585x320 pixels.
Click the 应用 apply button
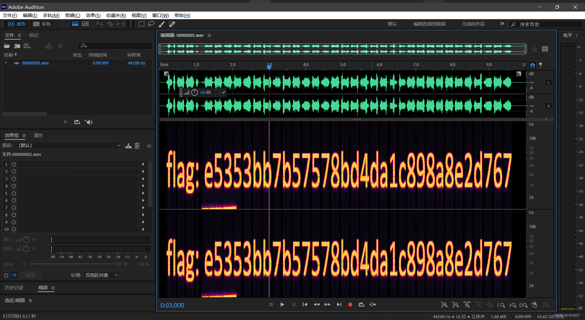point(30,275)
